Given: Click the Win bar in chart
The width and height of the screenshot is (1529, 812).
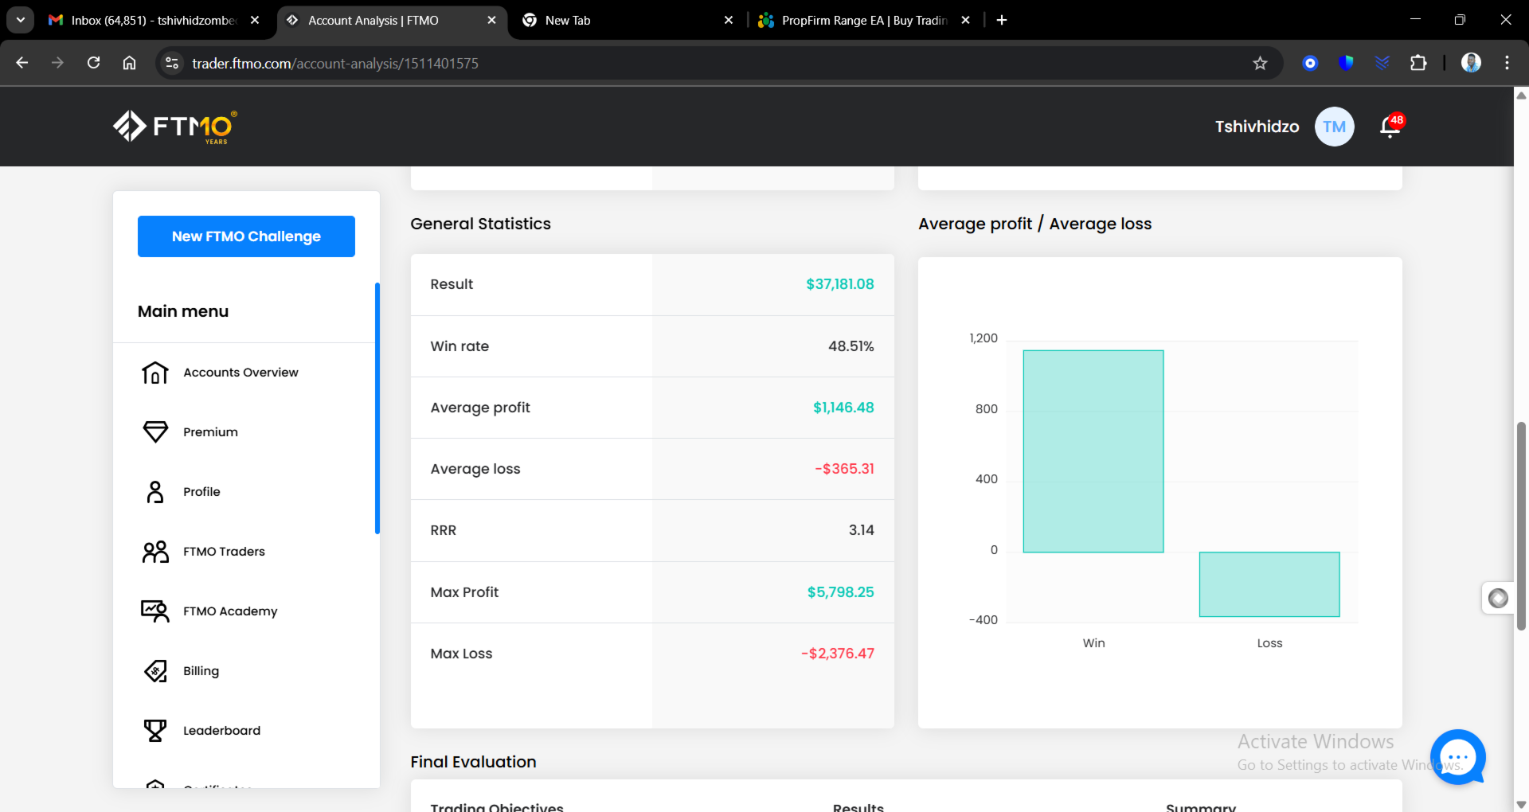Looking at the screenshot, I should click(1093, 451).
